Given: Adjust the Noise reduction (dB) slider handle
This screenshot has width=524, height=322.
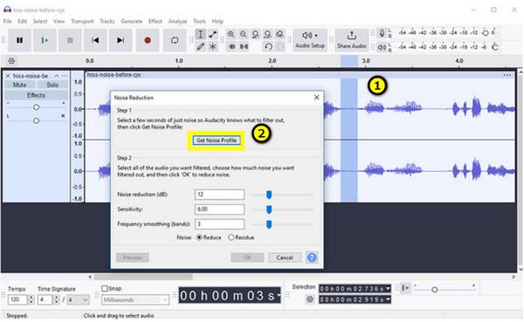Looking at the screenshot, I should (269, 195).
